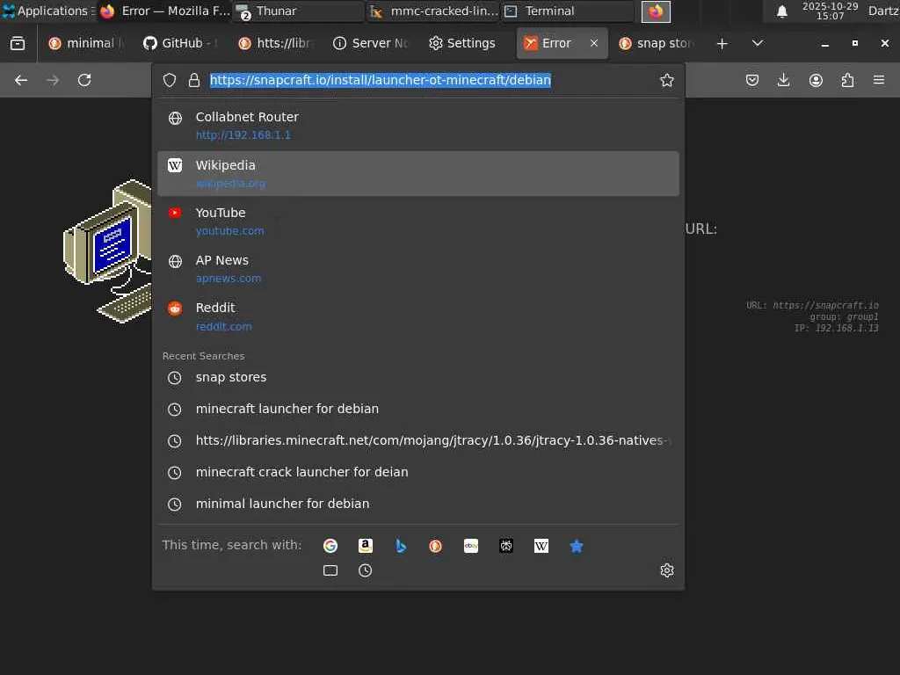Switch to Terminal window in taskbar
The height and width of the screenshot is (675, 900).
click(x=568, y=11)
